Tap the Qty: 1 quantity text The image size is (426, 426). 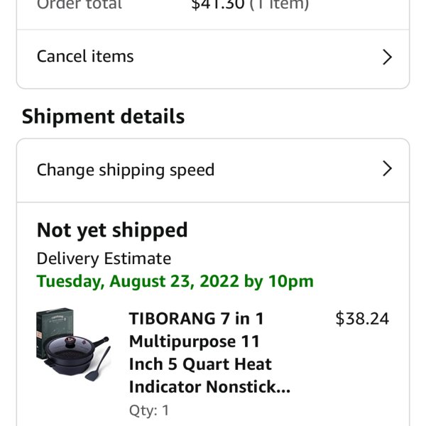coord(149,410)
